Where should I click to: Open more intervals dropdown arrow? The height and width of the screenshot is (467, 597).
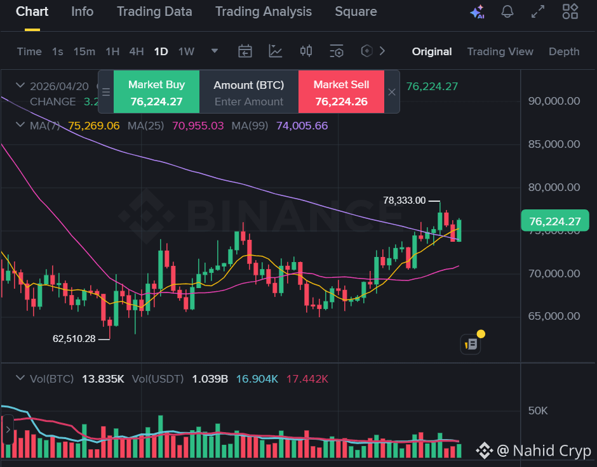point(215,51)
